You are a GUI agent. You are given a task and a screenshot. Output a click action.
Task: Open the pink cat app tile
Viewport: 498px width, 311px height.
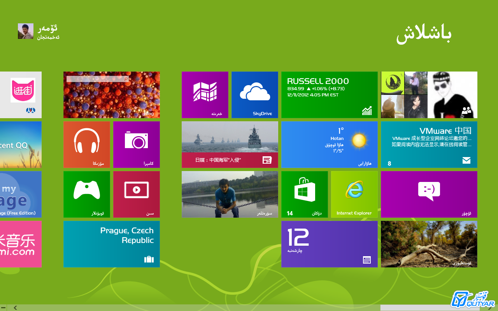[21, 95]
